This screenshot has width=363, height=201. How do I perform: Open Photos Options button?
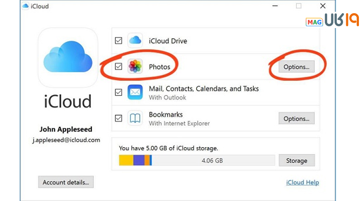pyautogui.click(x=296, y=67)
